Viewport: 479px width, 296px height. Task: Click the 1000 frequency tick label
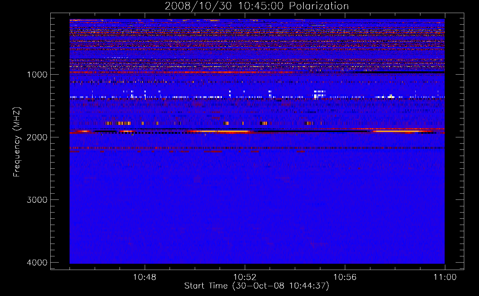tap(37, 75)
